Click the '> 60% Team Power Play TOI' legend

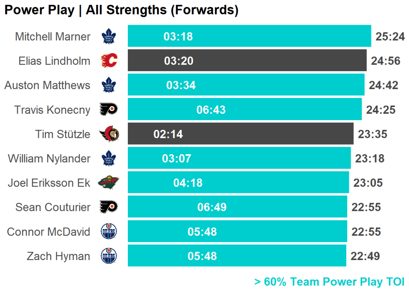click(329, 282)
